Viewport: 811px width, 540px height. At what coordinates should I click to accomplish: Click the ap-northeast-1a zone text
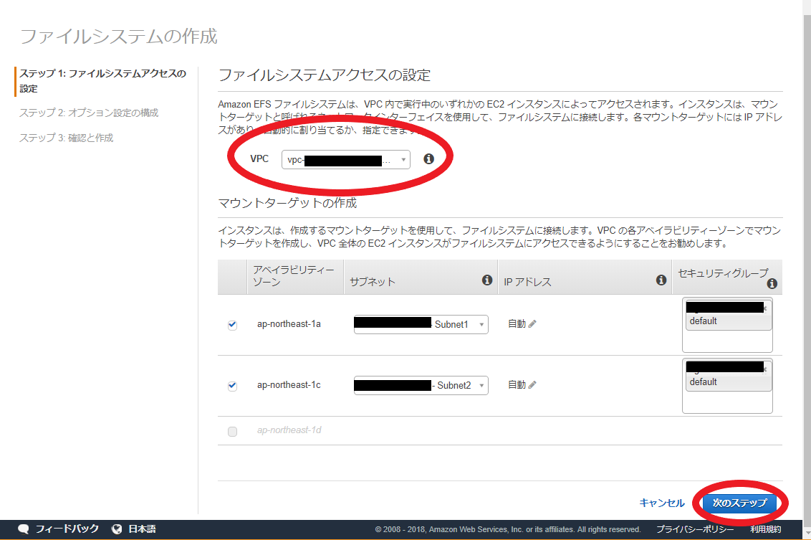click(289, 324)
